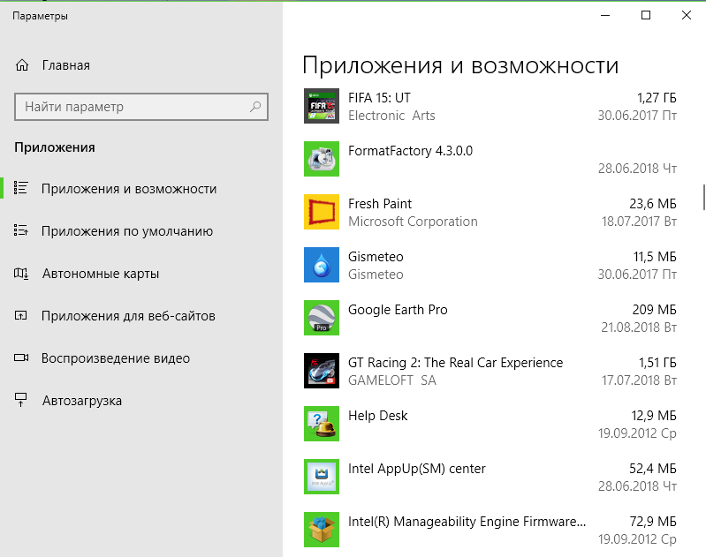Click the 17.07.2018 Вт install date

639,380
